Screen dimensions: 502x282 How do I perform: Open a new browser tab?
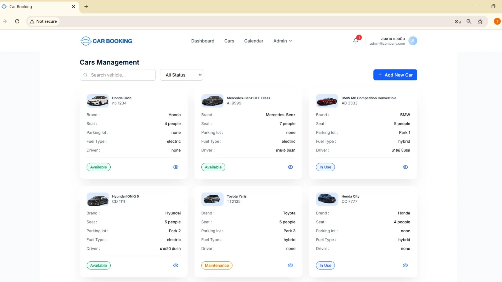(x=86, y=7)
